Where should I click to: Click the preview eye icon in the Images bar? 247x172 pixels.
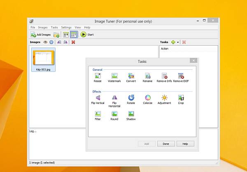[x=45, y=42]
